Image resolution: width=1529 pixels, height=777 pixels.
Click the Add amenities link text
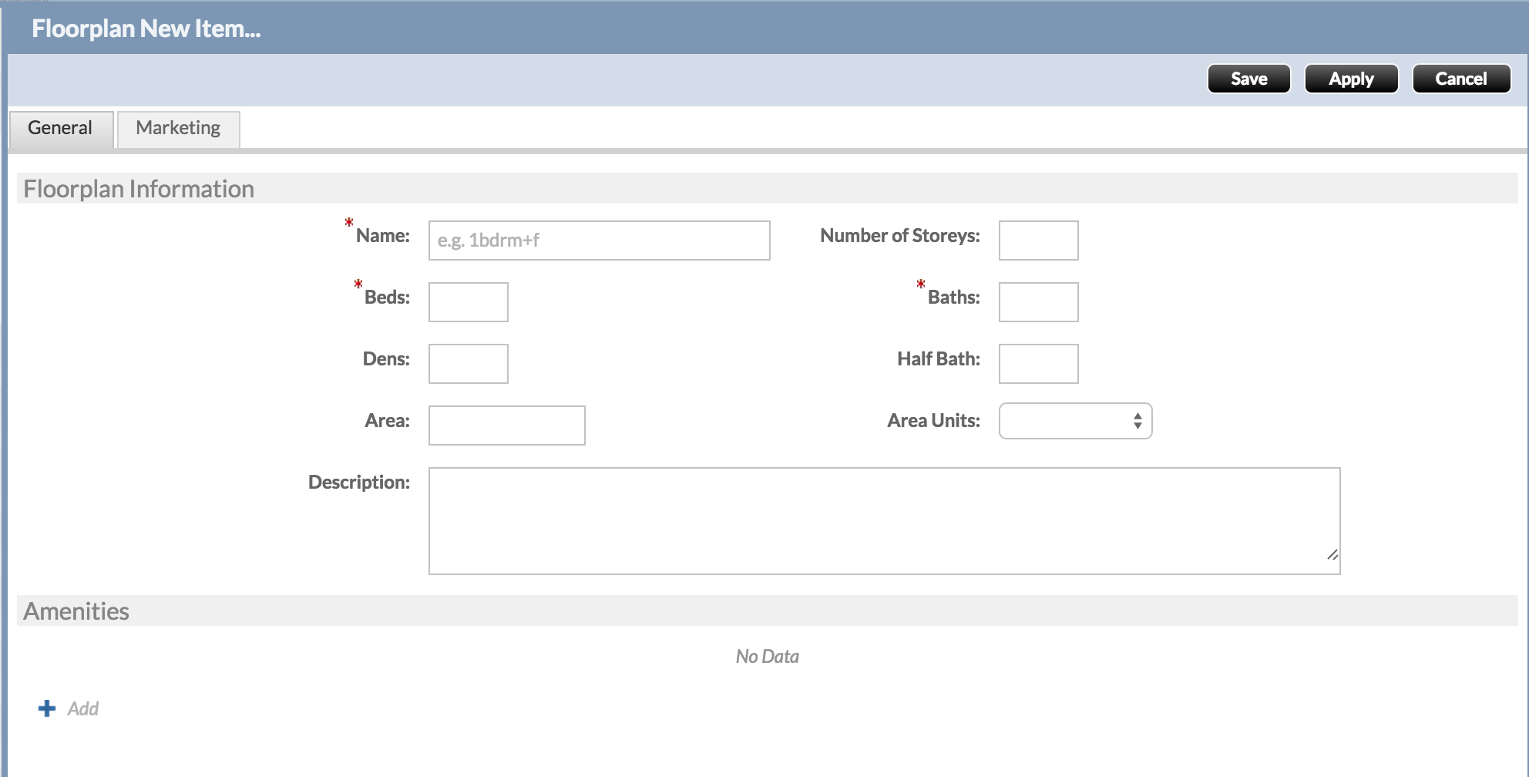coord(83,708)
